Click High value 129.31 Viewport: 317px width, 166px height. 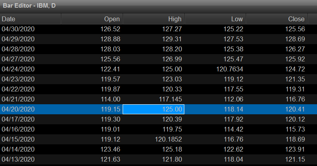[172, 39]
